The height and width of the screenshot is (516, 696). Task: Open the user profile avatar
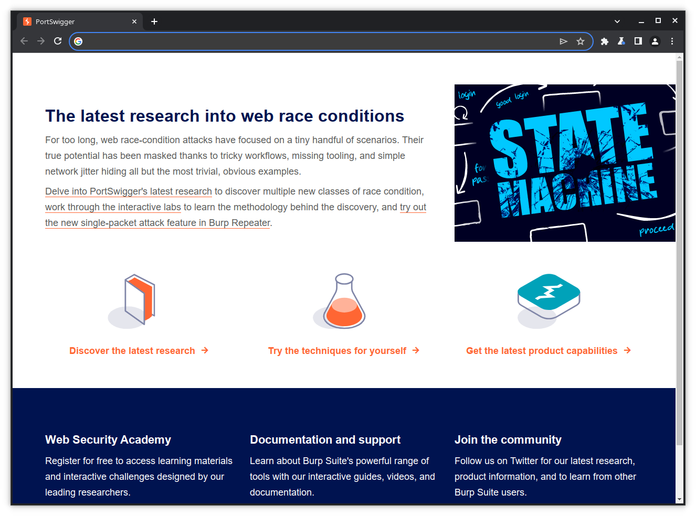[x=655, y=41]
